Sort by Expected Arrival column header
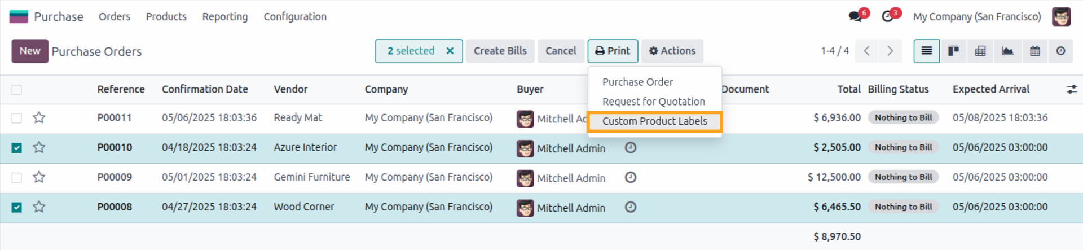The width and height of the screenshot is (1083, 250). click(x=991, y=89)
